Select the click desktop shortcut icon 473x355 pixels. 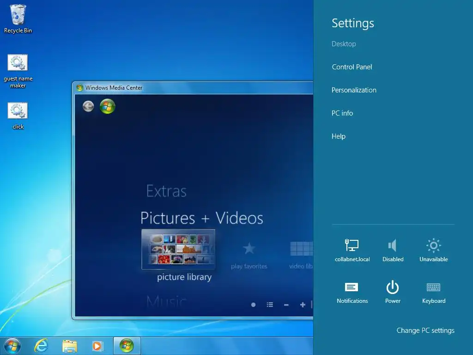click(x=18, y=116)
